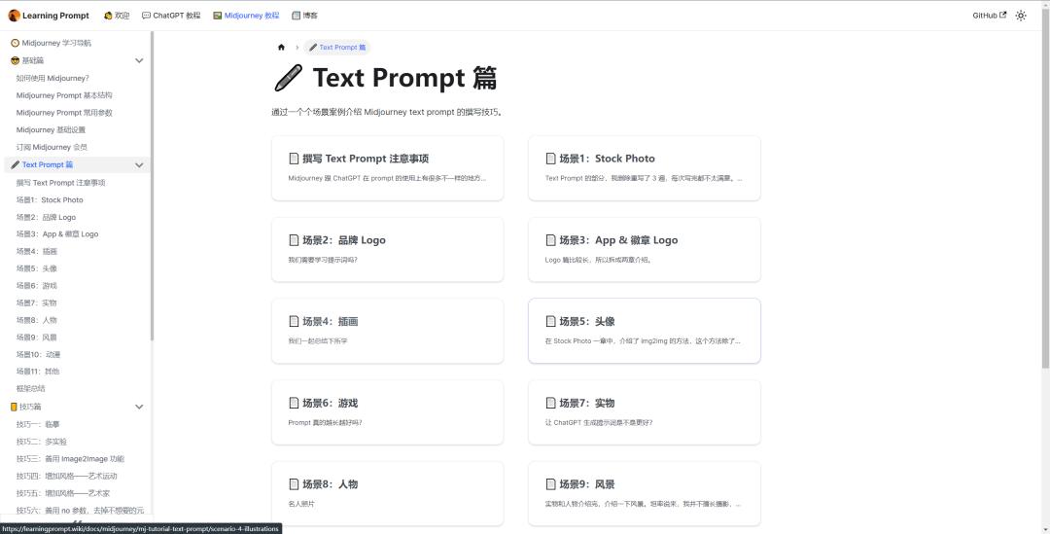Toggle dark mode with sun icon
Screen dimensions: 1050x534
[1021, 16]
